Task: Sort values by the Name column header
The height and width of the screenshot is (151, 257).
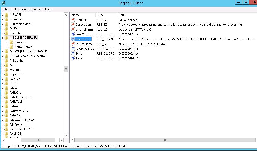Action: point(83,15)
